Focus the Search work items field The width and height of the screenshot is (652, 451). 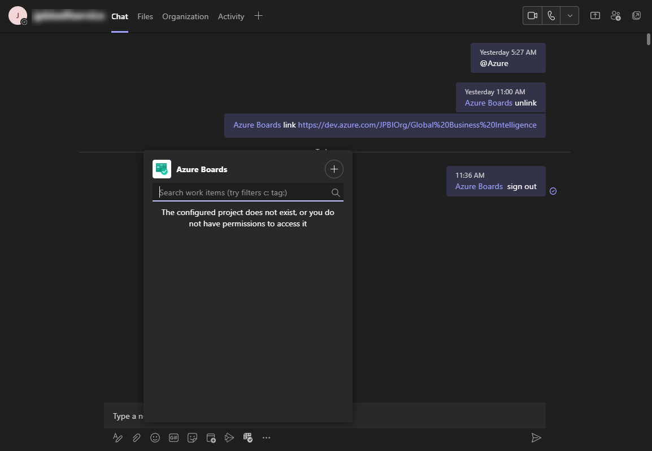point(248,192)
